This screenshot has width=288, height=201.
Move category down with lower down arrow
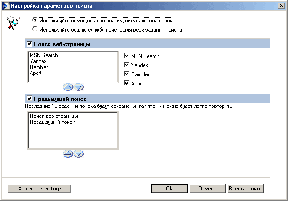click(79, 154)
